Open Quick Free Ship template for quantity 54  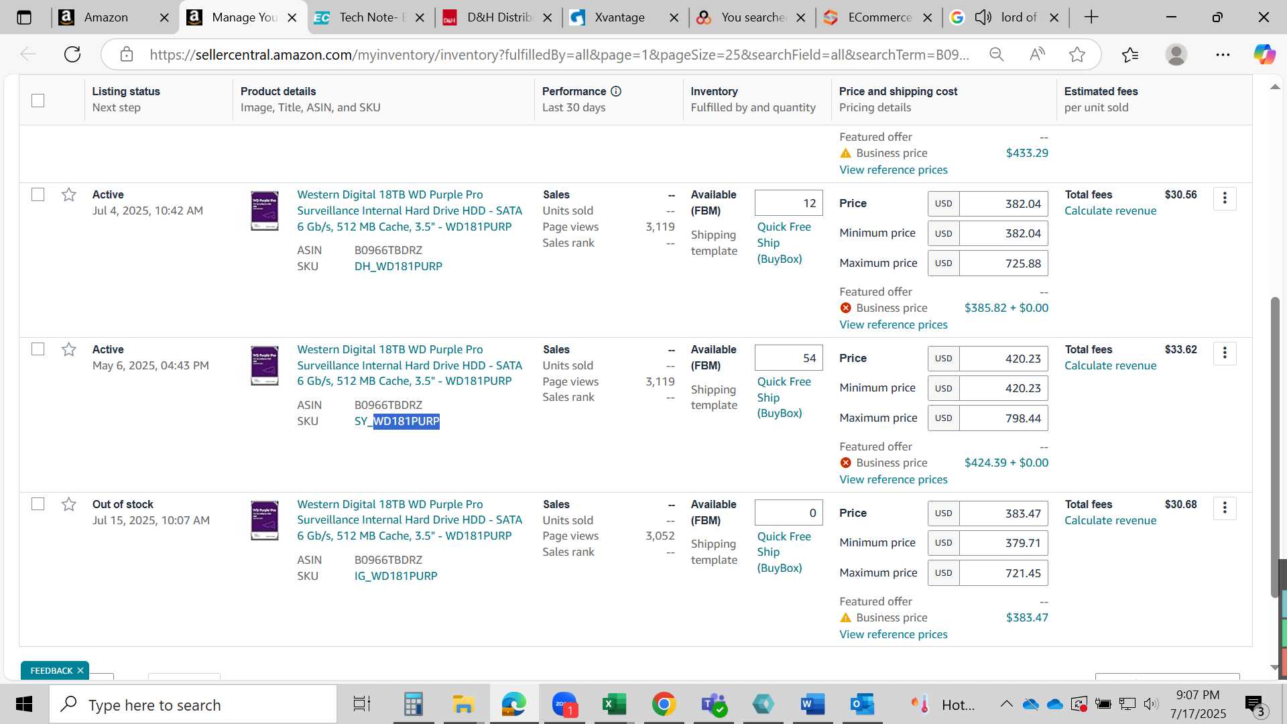tap(784, 398)
